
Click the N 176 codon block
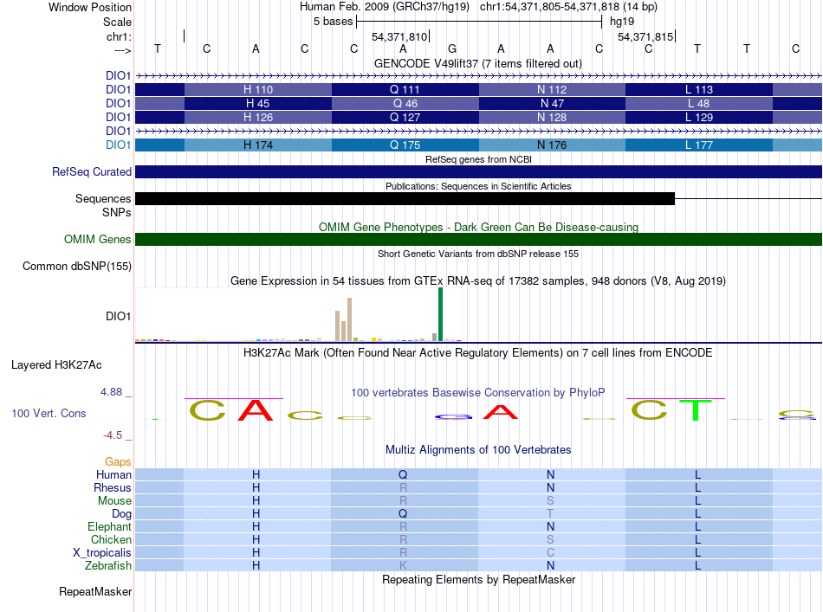coord(552,145)
